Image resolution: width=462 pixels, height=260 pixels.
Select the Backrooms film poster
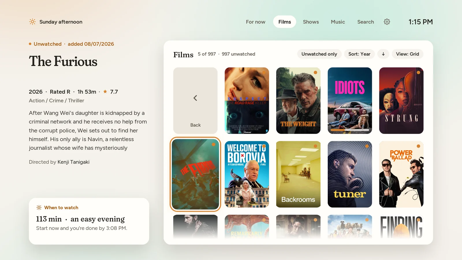coord(298,174)
